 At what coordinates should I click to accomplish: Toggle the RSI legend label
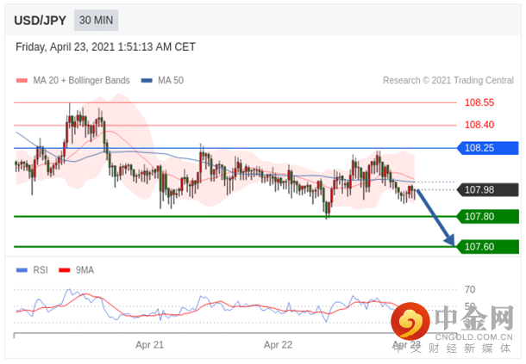click(x=41, y=270)
